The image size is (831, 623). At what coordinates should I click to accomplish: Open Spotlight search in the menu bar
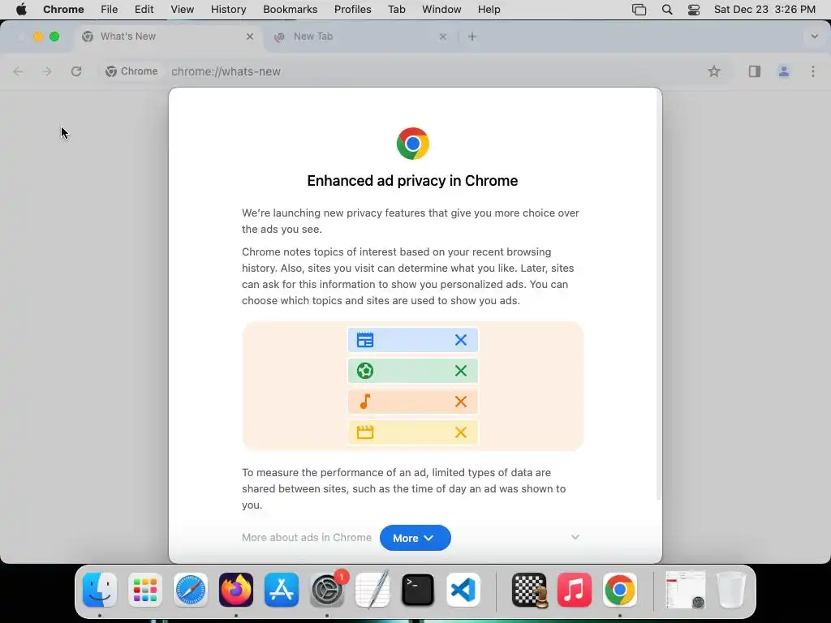tap(667, 10)
